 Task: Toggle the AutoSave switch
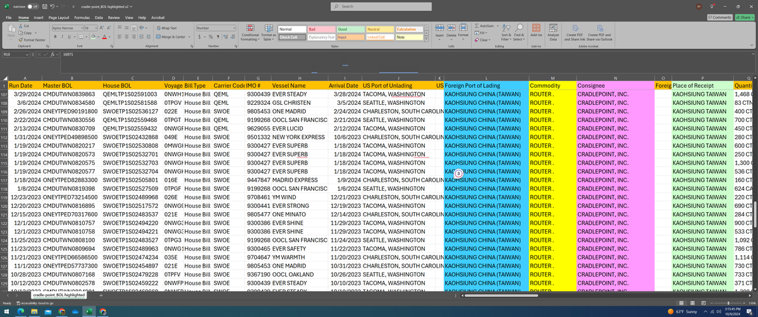[33, 6]
